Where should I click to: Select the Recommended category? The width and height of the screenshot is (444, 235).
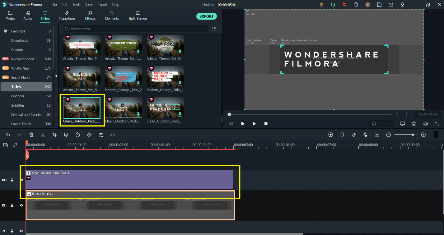pyautogui.click(x=26, y=59)
